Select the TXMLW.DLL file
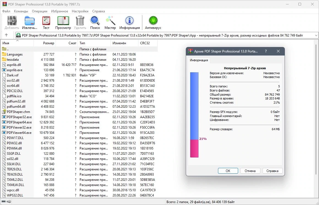The height and width of the screenshot is (205, 319). (x=15, y=185)
